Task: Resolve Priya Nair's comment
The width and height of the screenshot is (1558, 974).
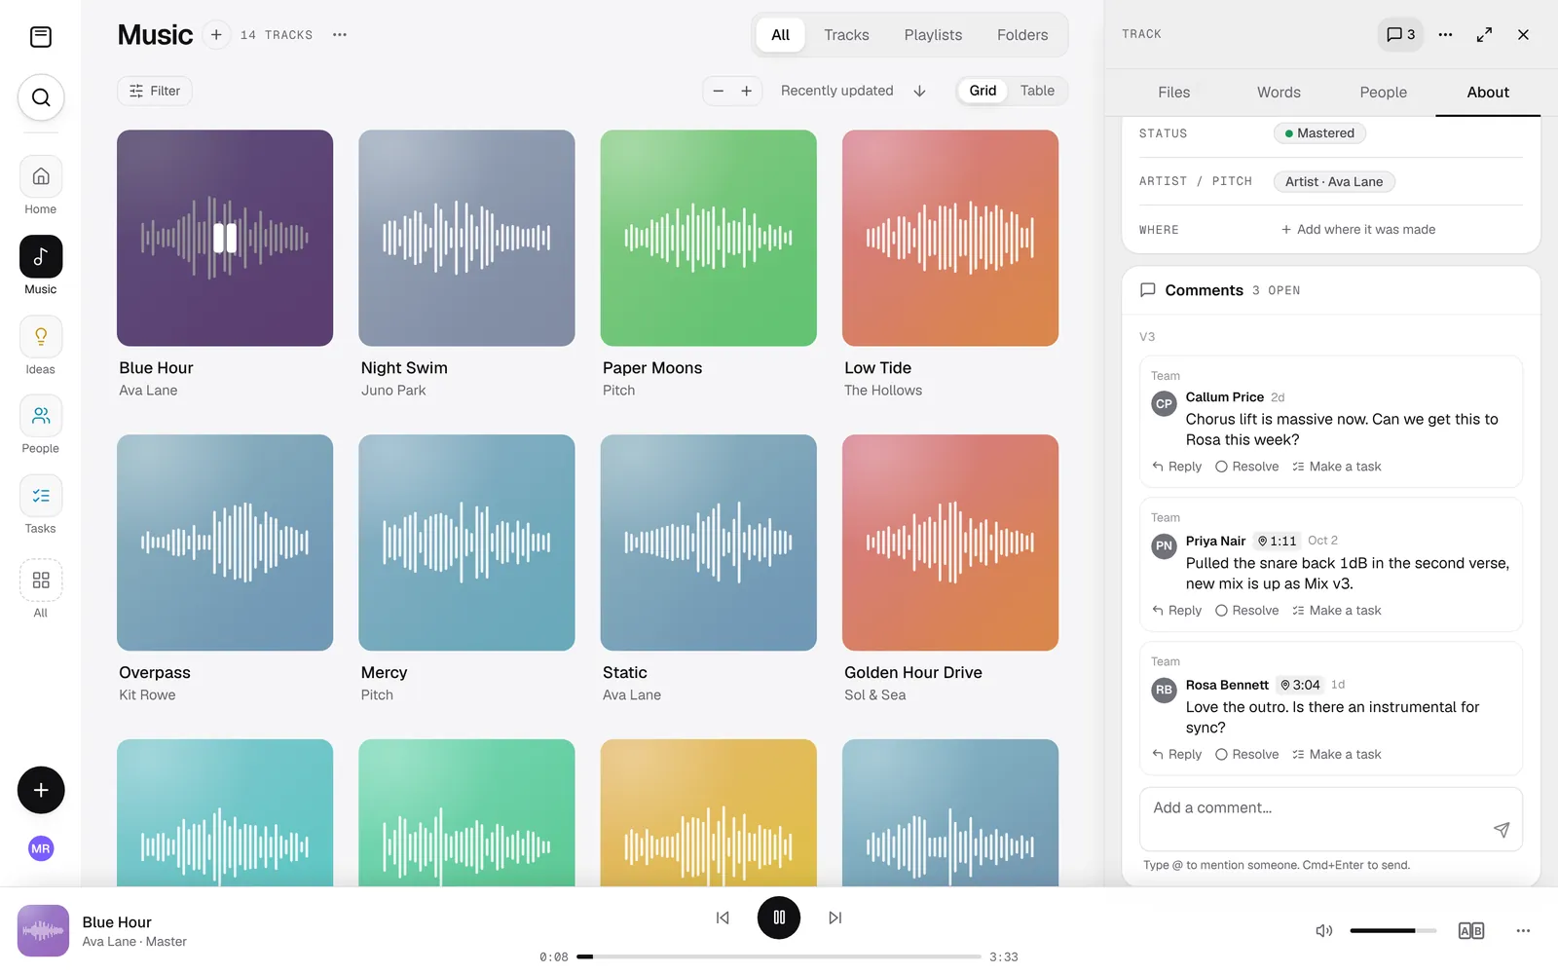Action: 1247,611
